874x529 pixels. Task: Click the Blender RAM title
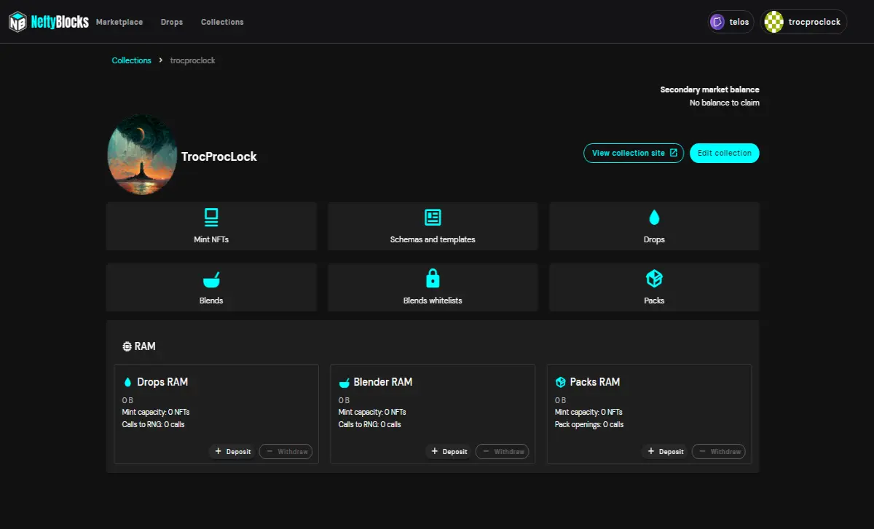click(383, 382)
